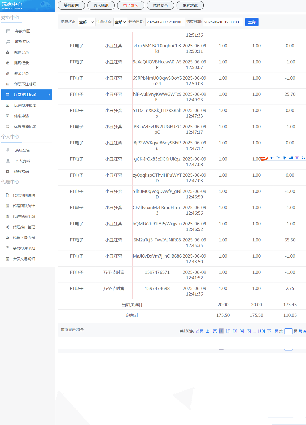306x425 pixels.
Task: Open the settlement status (结算状态) dropdown
Action: point(86,22)
